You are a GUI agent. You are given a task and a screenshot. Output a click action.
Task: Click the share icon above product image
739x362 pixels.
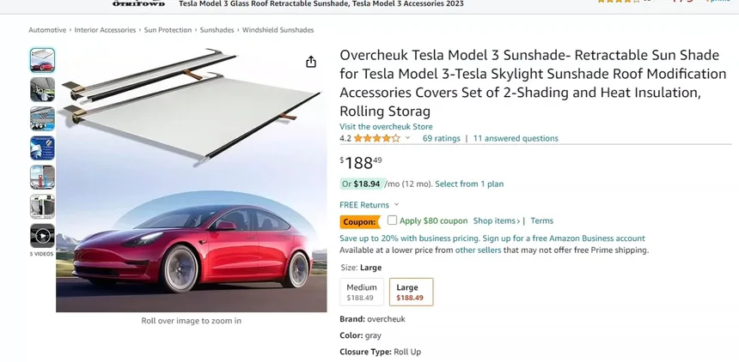(x=311, y=62)
